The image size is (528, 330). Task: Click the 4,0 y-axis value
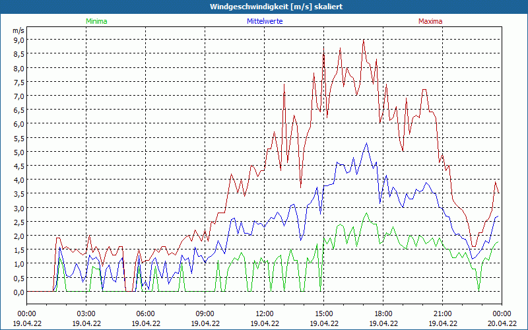coord(19,180)
